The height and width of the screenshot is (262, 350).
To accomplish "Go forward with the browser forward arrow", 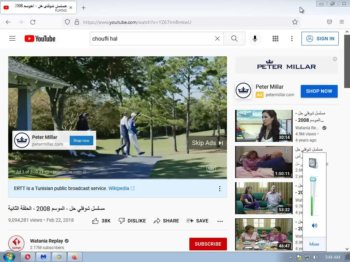I will pyautogui.click(x=21, y=22).
